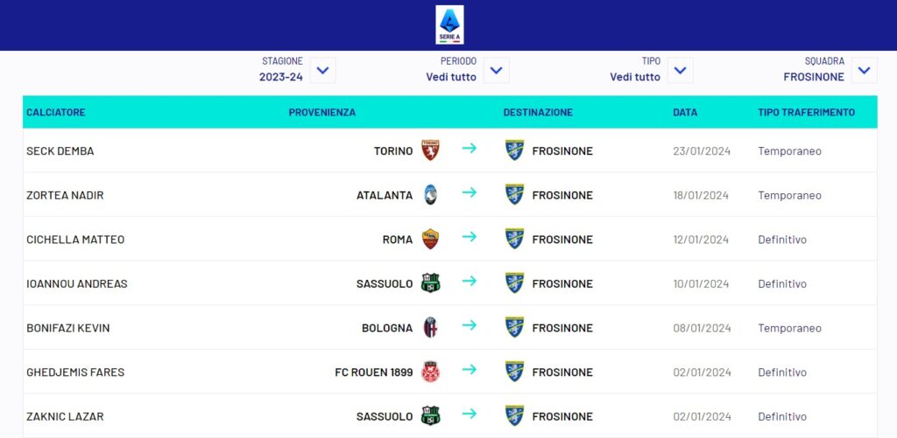897x438 pixels.
Task: Click Frosinone crest in Seck Demba row
Action: point(514,150)
